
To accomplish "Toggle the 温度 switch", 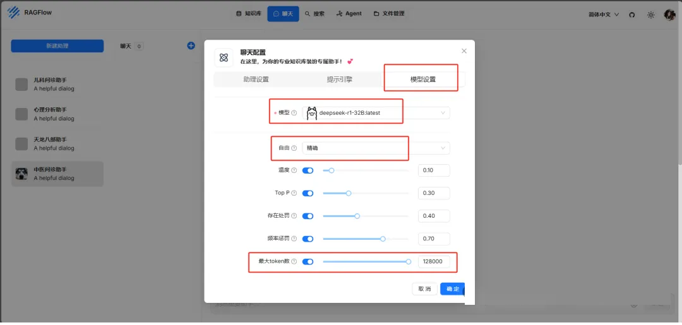I will (308, 170).
